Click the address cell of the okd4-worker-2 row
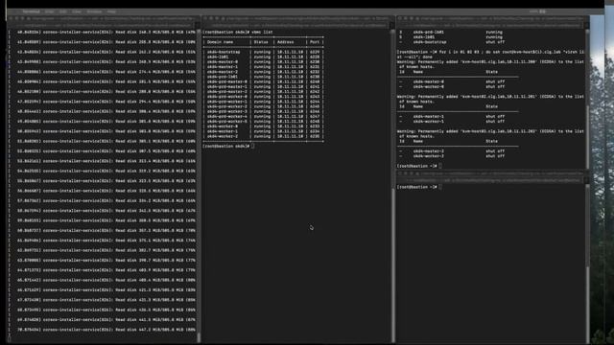The width and height of the screenshot is (614, 345). click(290, 136)
